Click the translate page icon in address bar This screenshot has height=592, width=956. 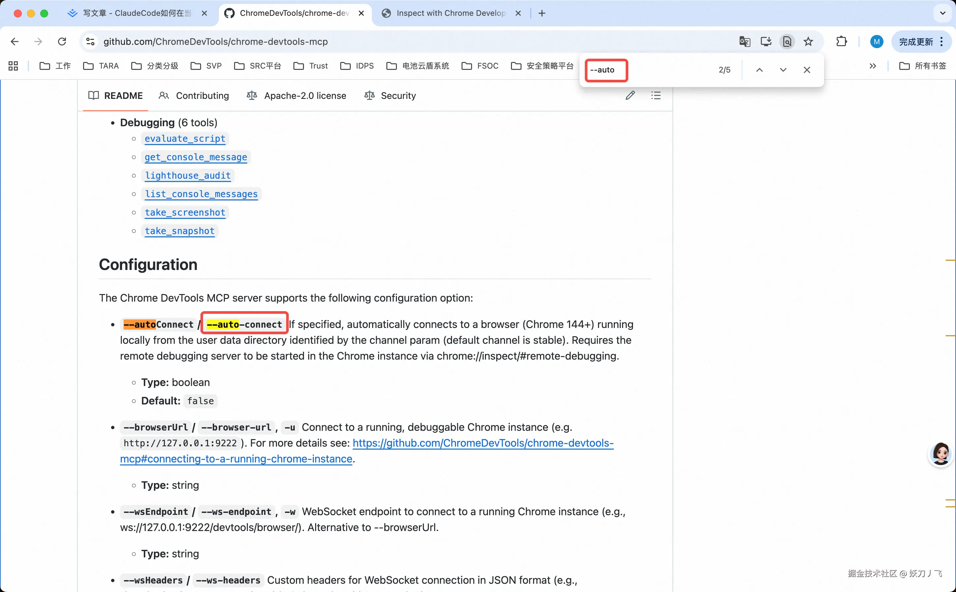[744, 42]
